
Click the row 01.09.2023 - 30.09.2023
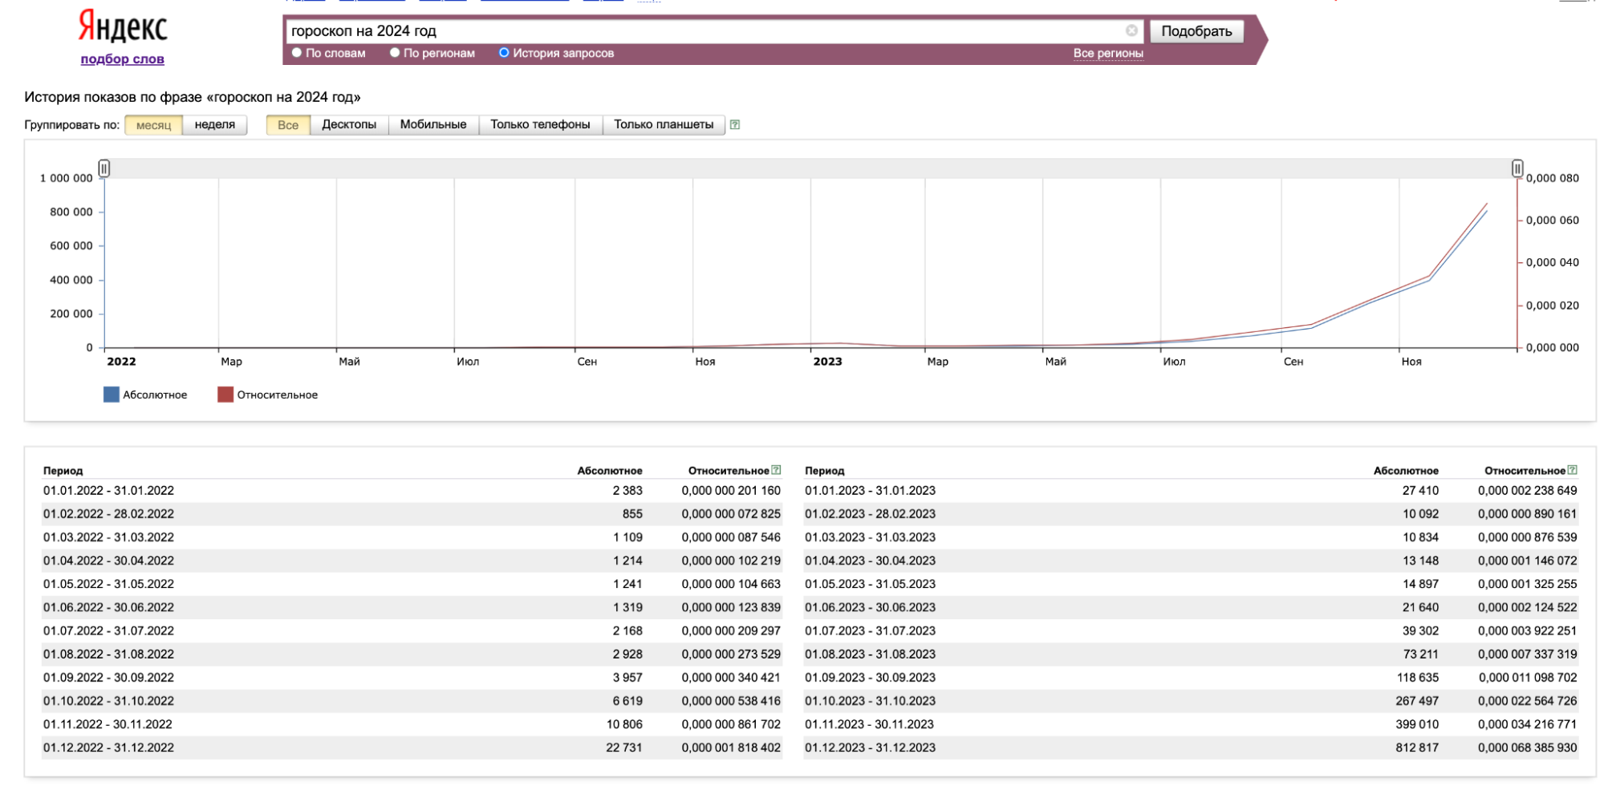point(1191,678)
